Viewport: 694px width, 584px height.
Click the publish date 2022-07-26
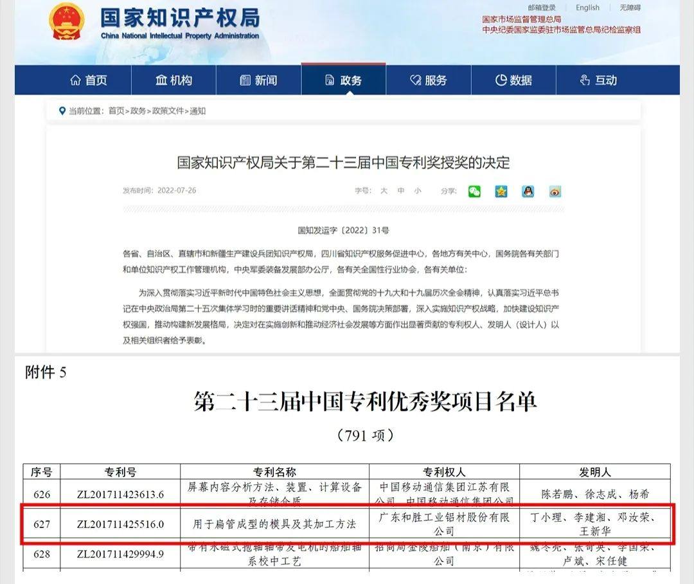click(177, 190)
